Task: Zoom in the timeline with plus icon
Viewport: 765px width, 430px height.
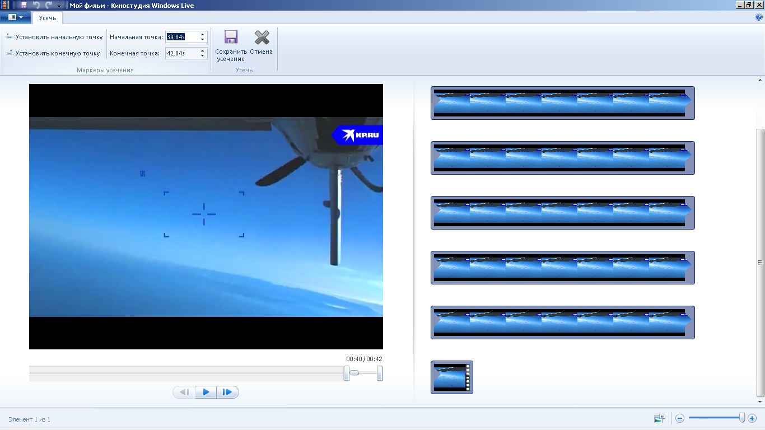Action: [x=752, y=418]
